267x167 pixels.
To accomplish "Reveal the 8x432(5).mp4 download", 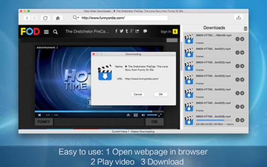I will (x=237, y=107).
